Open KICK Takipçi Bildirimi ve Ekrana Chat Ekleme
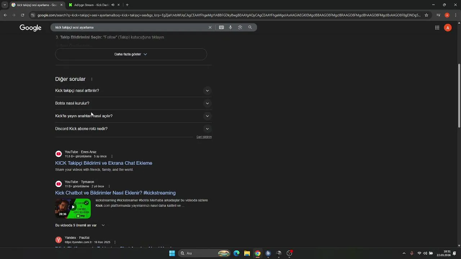The width and height of the screenshot is (461, 259). pyautogui.click(x=104, y=163)
